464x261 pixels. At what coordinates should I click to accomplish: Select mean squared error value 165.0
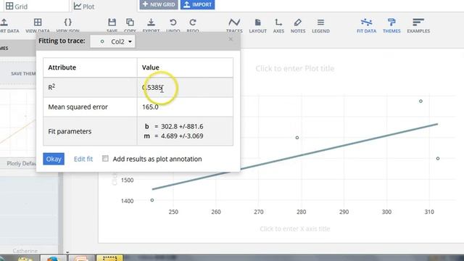150,107
